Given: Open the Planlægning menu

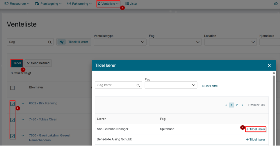Looking at the screenshot, I should pyautogui.click(x=48, y=3).
